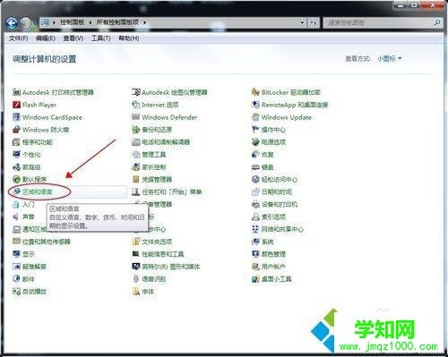Viewport: 448px width, 357px height.
Task: Open 程序和功能 programs icon
Action: pyautogui.click(x=16, y=142)
